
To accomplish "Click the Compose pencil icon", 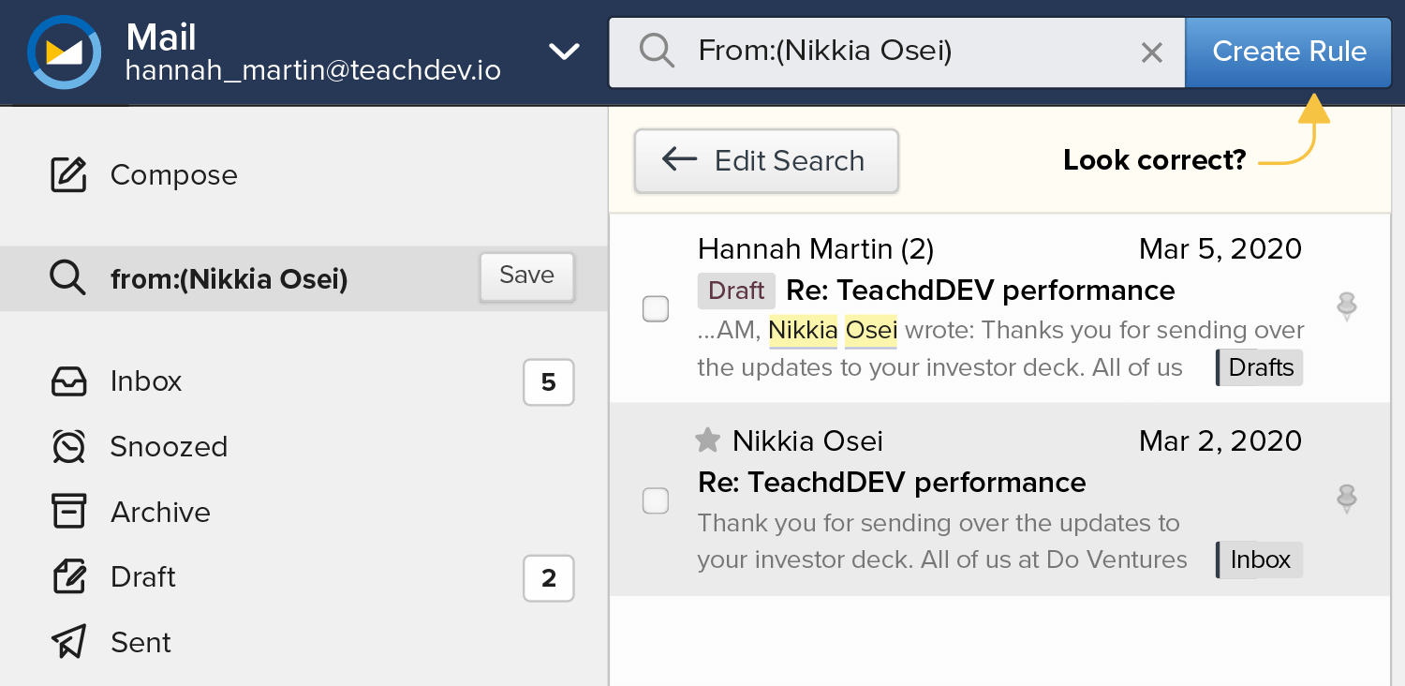I will tap(68, 175).
